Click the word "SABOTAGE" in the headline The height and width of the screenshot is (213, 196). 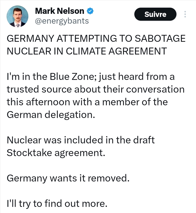160,38
